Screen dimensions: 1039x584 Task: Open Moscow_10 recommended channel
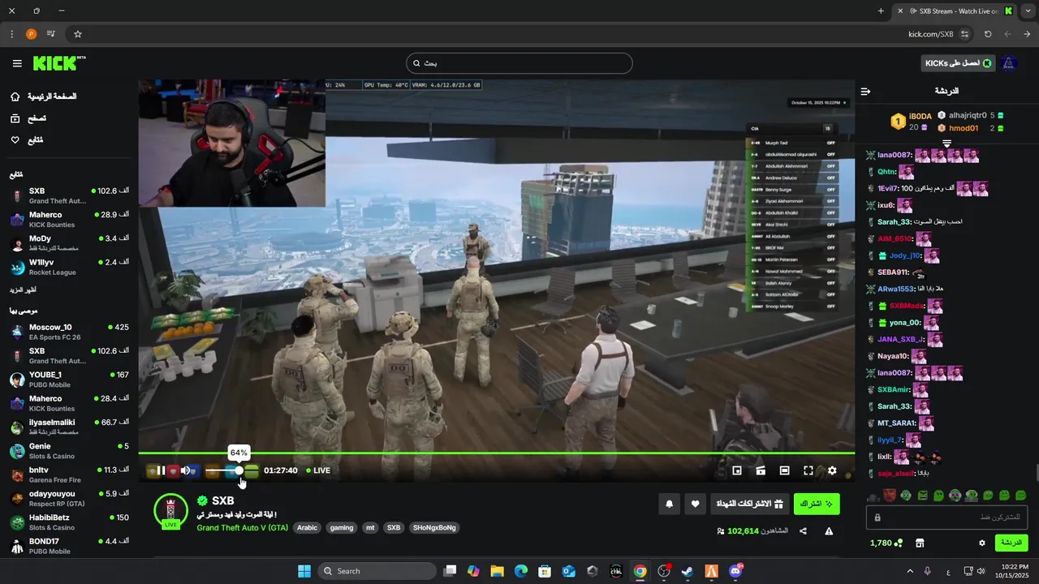69,332
